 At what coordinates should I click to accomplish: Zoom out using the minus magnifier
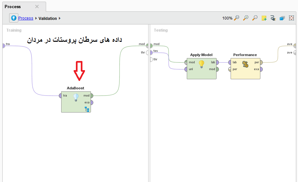coord(254,18)
